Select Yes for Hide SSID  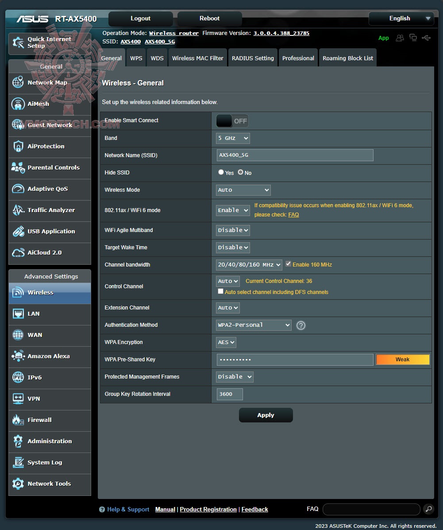[221, 172]
